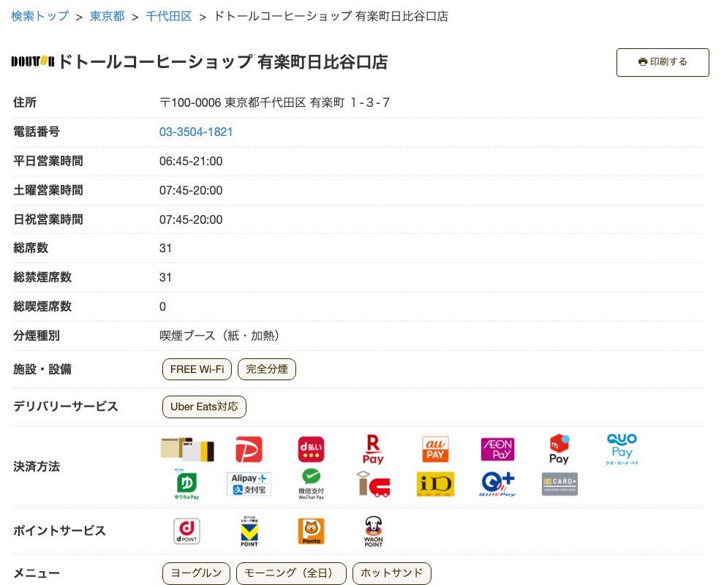Click the red PayPay payment icon

[249, 449]
